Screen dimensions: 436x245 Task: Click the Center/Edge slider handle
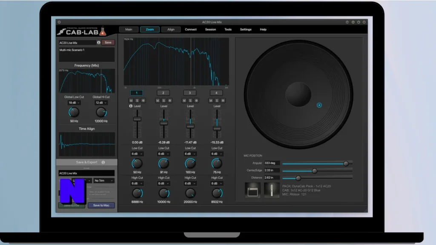(315, 171)
